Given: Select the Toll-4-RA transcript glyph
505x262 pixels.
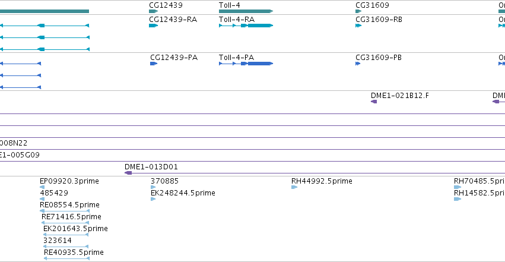Looking at the screenshot, I should pyautogui.click(x=246, y=26).
